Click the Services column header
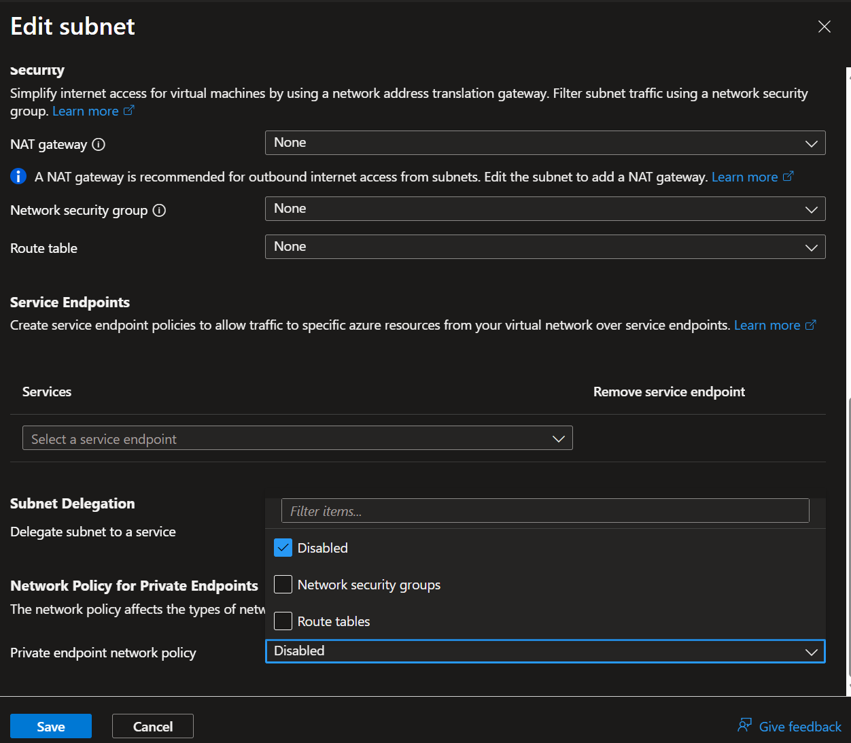 (47, 392)
